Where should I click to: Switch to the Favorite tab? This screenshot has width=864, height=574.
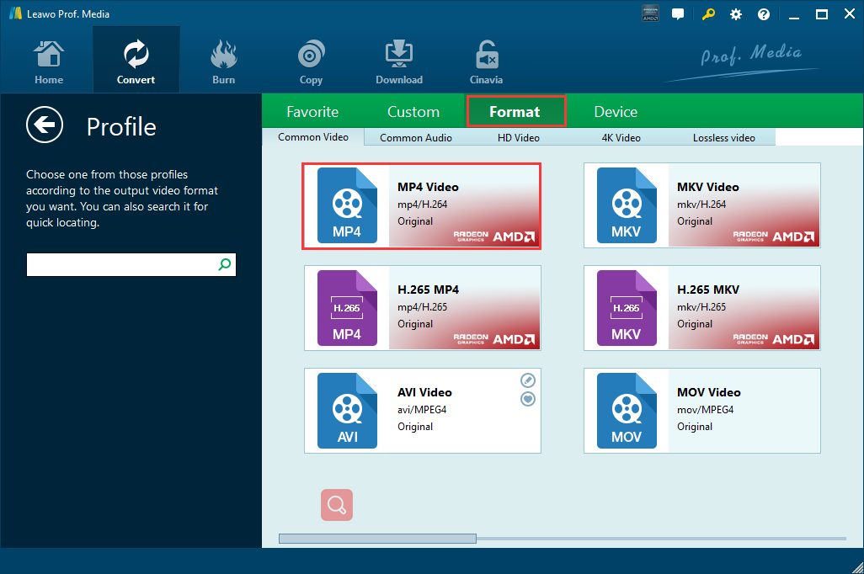click(x=312, y=112)
